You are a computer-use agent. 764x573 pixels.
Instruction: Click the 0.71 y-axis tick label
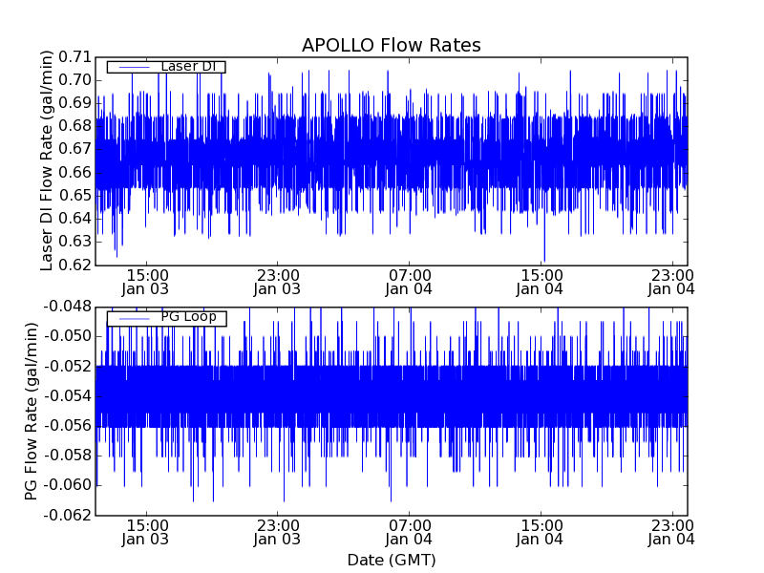75,57
